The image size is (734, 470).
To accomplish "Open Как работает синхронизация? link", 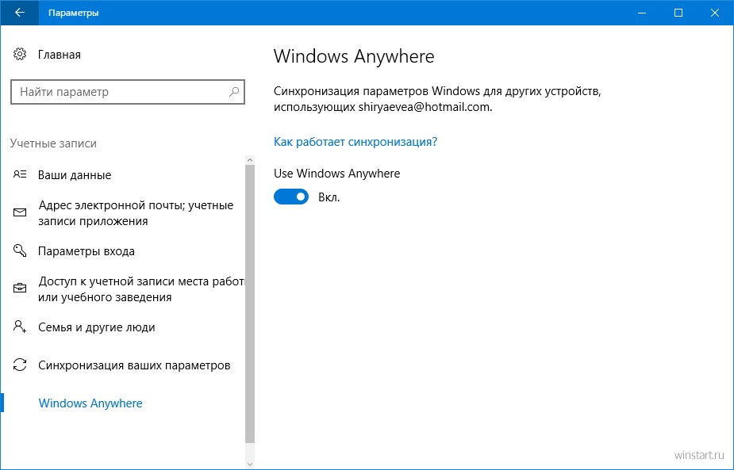I will tap(355, 142).
